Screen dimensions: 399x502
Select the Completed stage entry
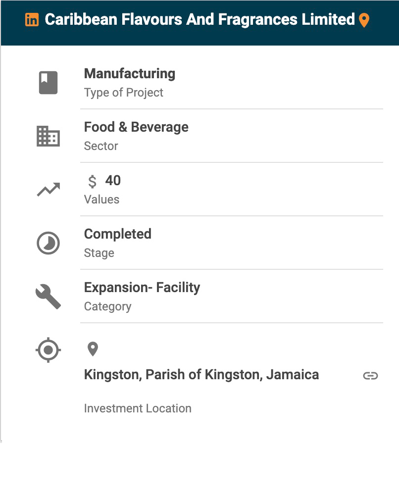[118, 234]
